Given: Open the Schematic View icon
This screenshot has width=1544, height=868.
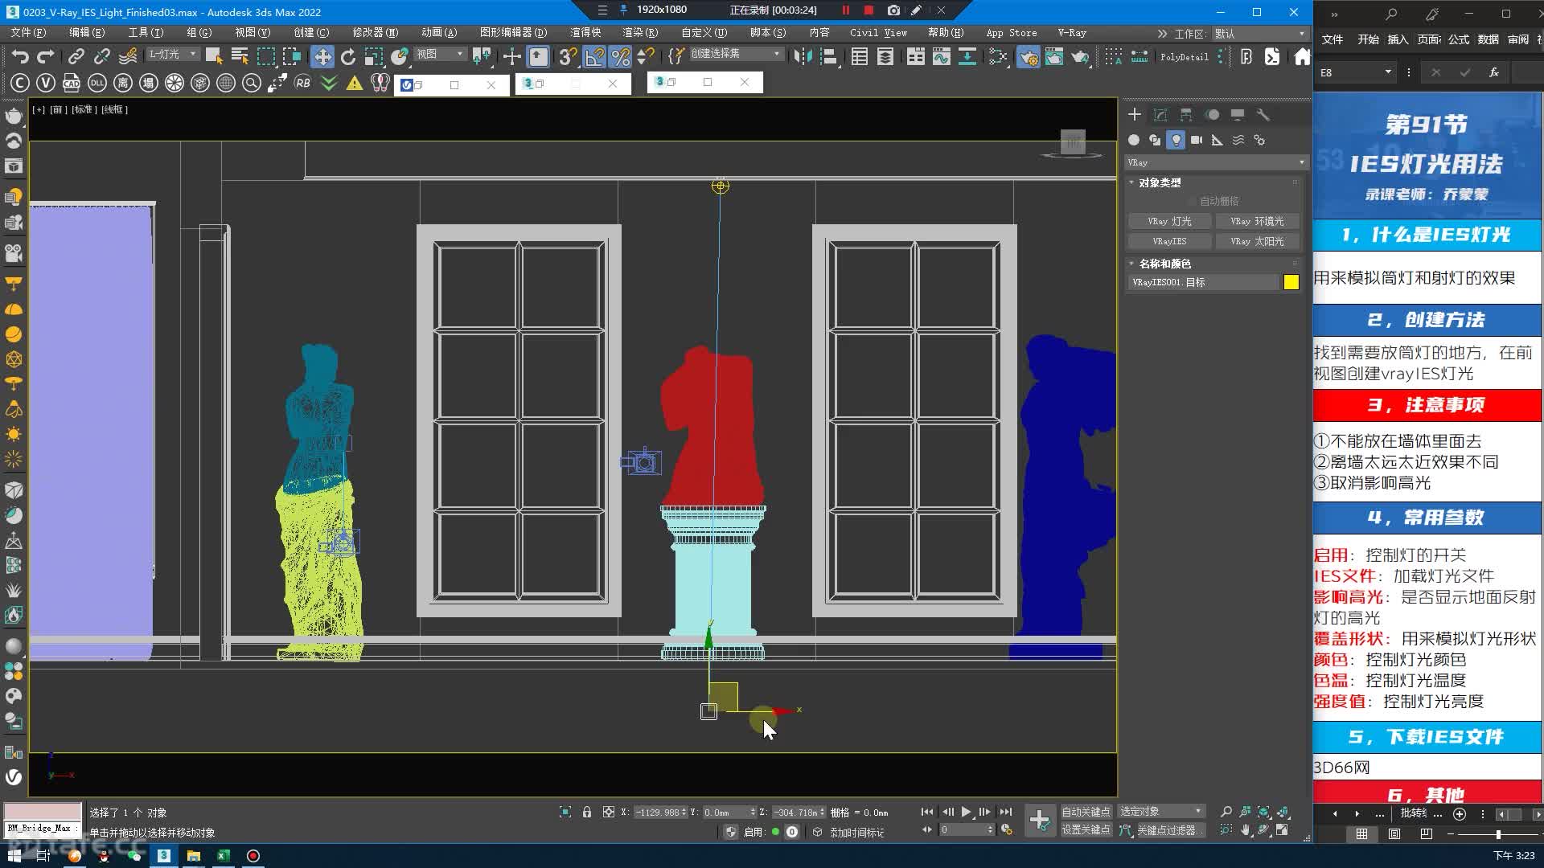Looking at the screenshot, I should (967, 56).
